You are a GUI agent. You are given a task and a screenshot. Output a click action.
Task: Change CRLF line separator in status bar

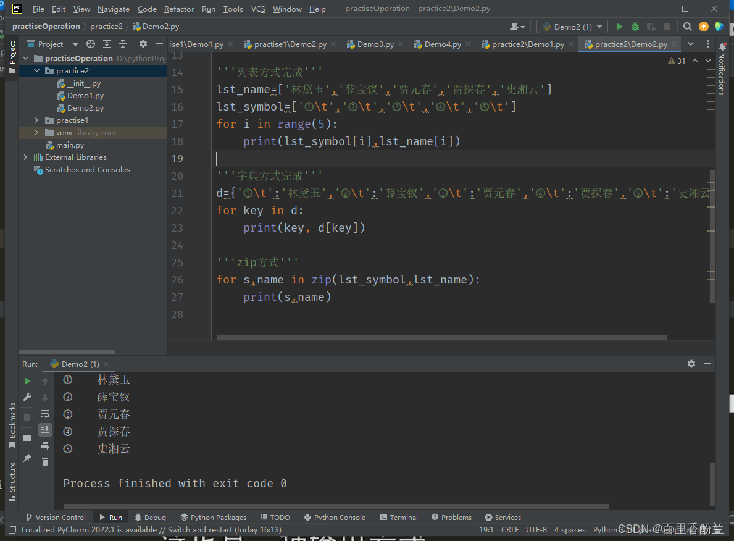[x=509, y=530]
